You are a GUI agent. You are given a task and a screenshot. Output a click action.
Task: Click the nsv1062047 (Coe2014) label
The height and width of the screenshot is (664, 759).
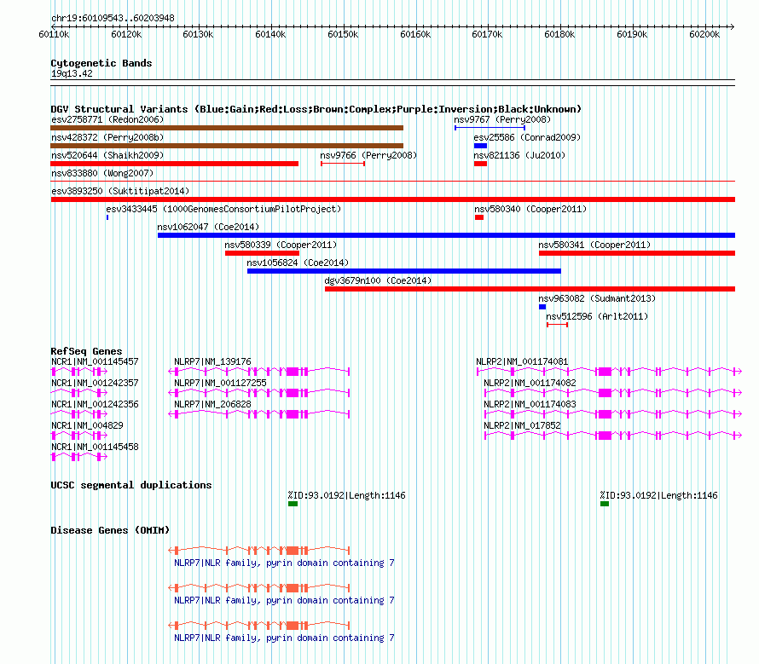coord(208,227)
